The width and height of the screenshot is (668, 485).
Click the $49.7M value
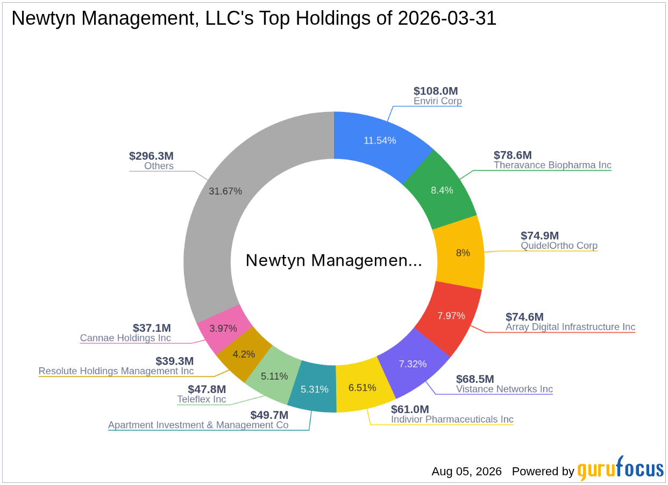tap(269, 415)
